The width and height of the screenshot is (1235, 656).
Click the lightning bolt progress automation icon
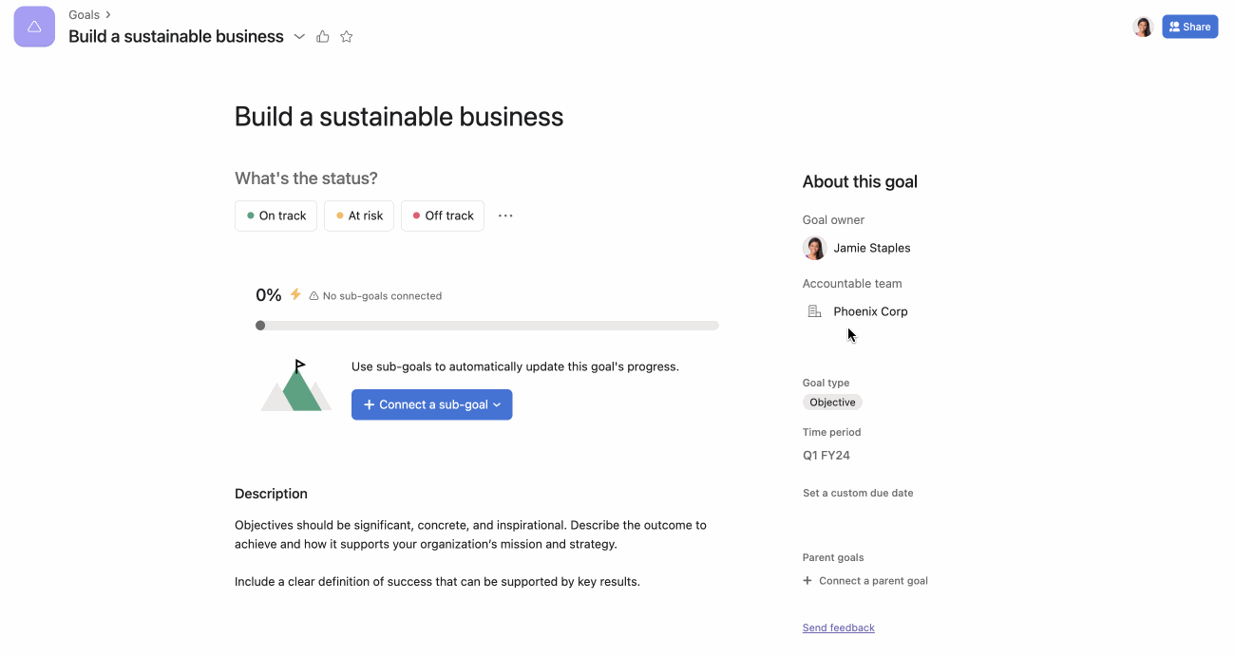[295, 294]
